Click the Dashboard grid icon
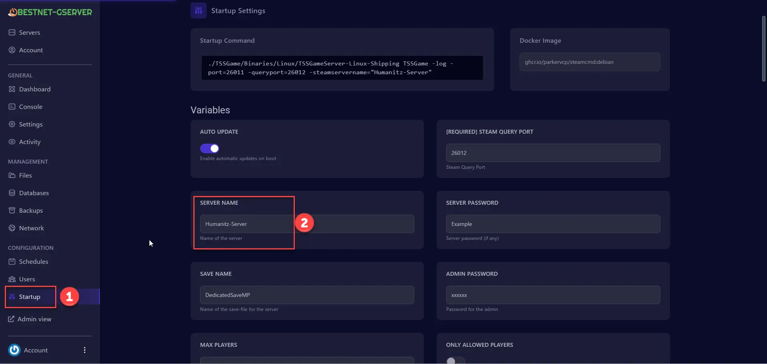The height and width of the screenshot is (364, 767). click(12, 89)
